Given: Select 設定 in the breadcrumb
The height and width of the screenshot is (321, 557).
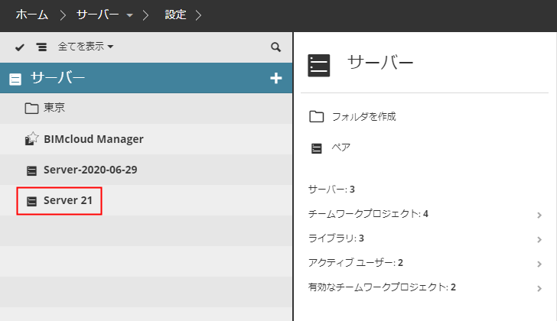Looking at the screenshot, I should [175, 15].
